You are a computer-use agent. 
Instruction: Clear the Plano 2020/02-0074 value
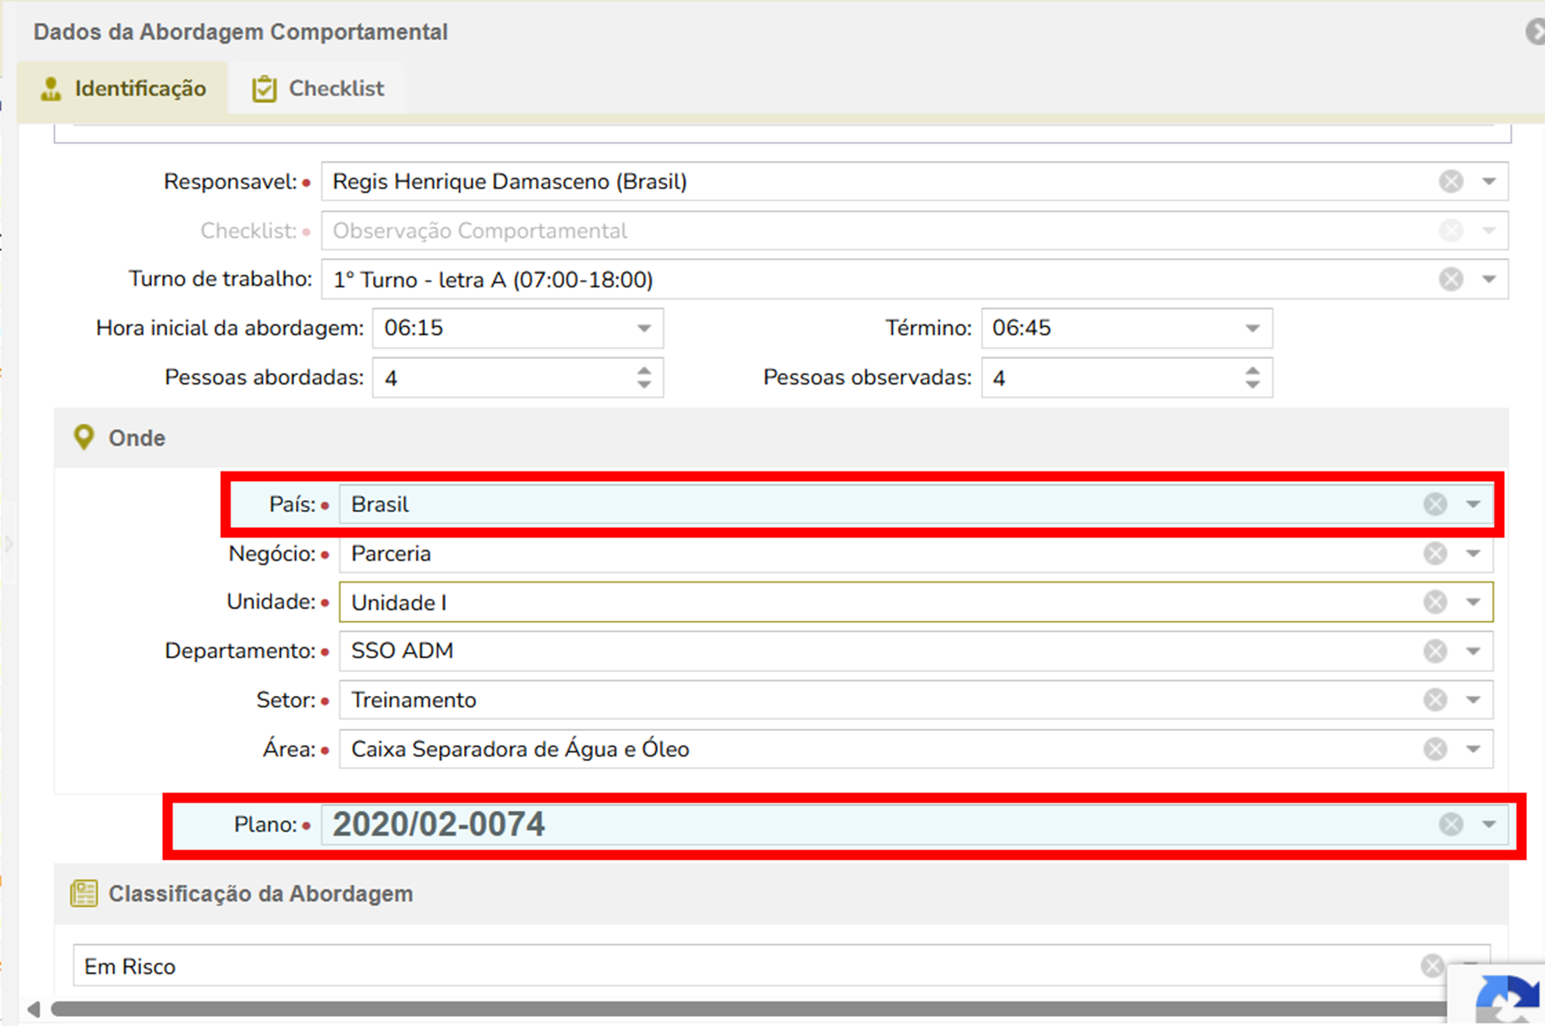click(1450, 824)
